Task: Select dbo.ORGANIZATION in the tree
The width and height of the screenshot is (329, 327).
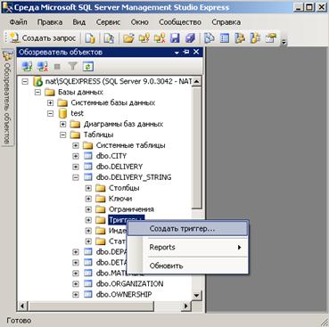Action: tap(129, 284)
